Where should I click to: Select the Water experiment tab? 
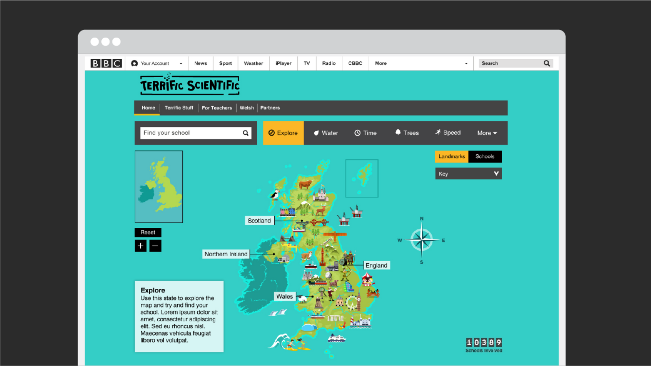click(325, 133)
